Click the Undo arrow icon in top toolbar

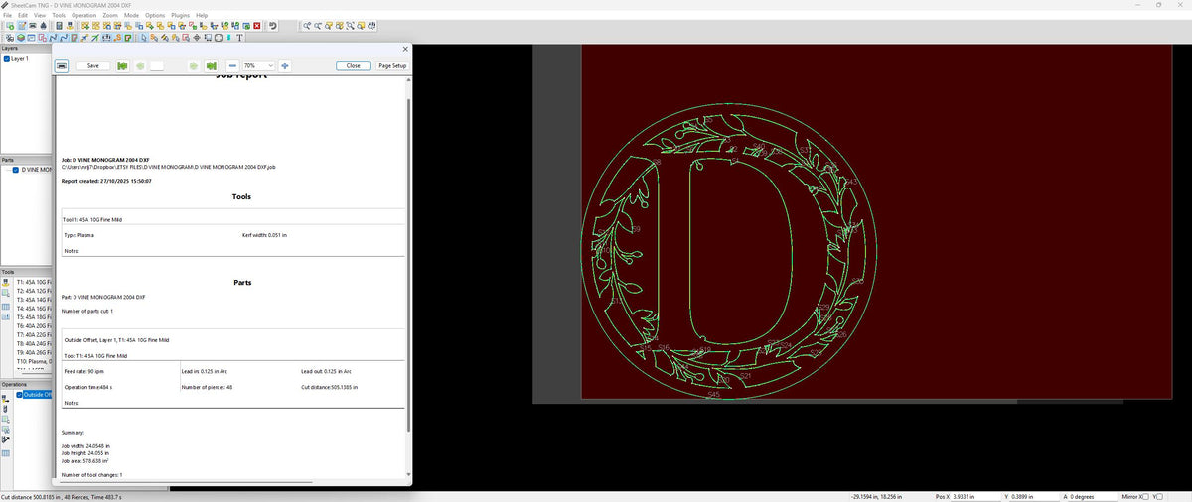click(x=273, y=26)
